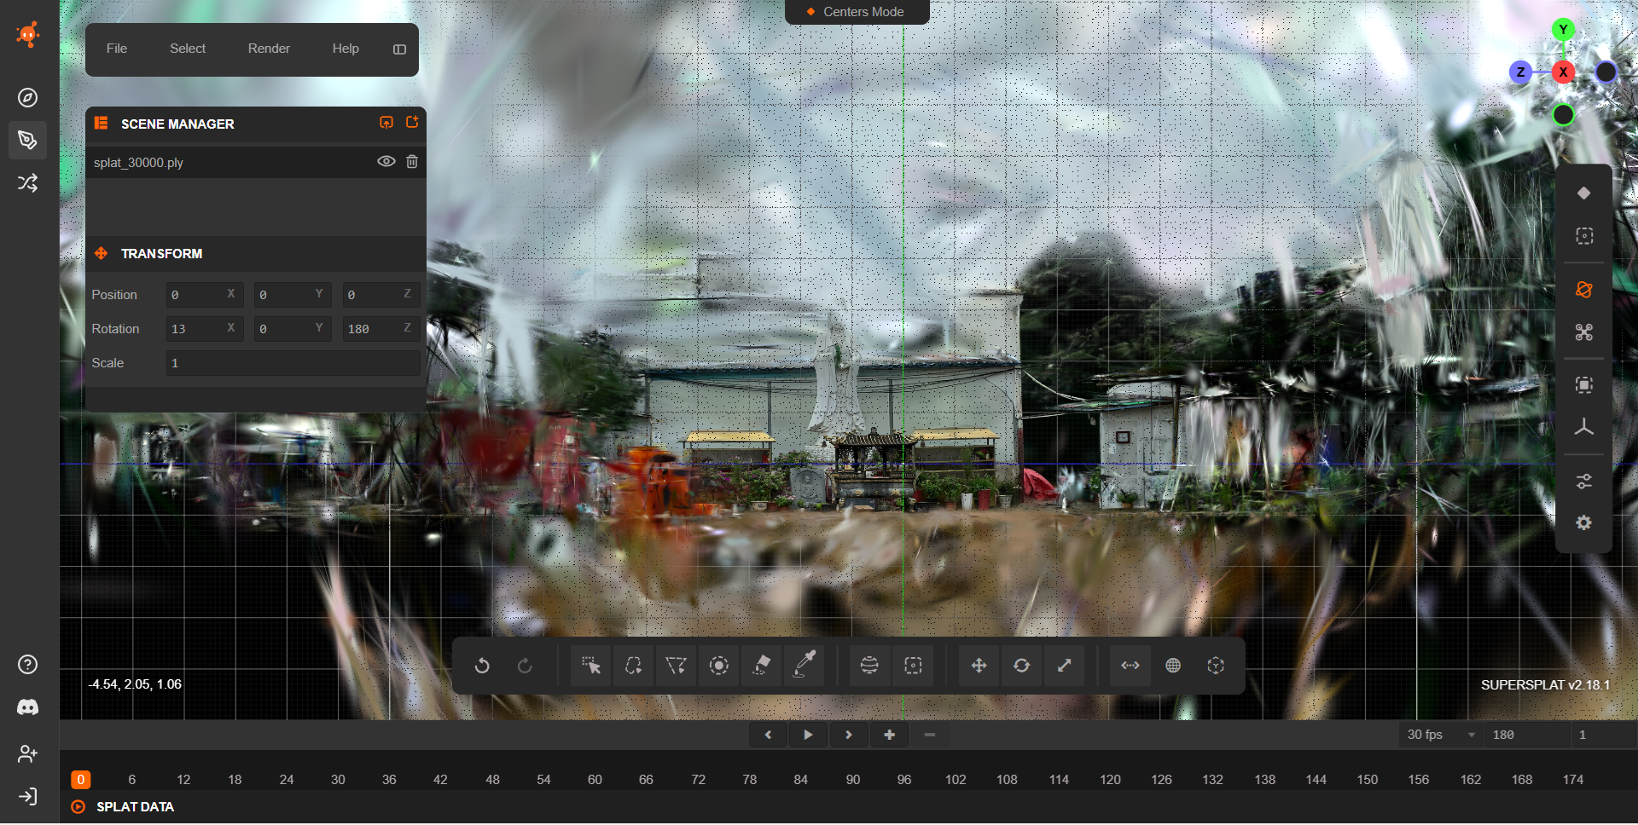1638x825 pixels.
Task: Open the 30 fps frame rate dropdown
Action: [x=1441, y=735]
